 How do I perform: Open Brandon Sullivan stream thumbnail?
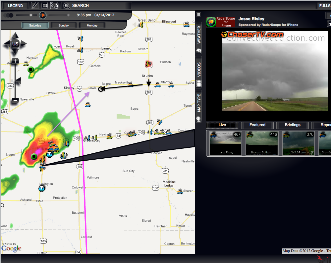262,143
